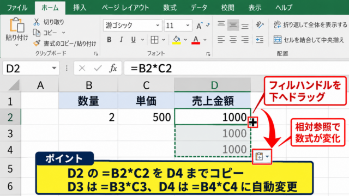
Task: Switch to the ホーム tab
Action: click(50, 8)
